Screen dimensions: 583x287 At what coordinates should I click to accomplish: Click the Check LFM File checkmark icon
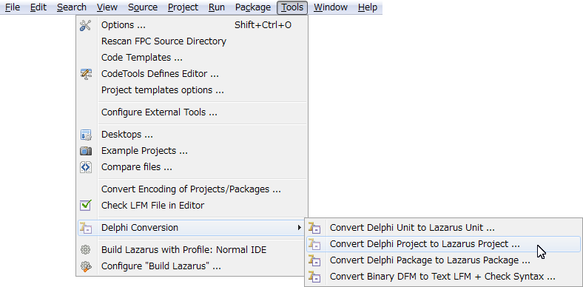[x=86, y=205]
